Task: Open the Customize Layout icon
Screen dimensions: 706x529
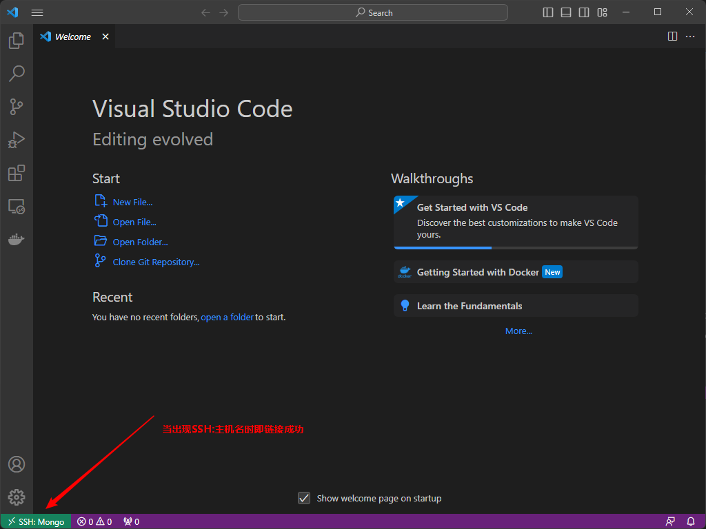Action: pyautogui.click(x=602, y=12)
